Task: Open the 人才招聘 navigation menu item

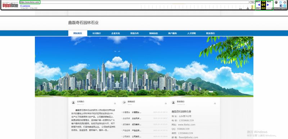Action: 192,33
